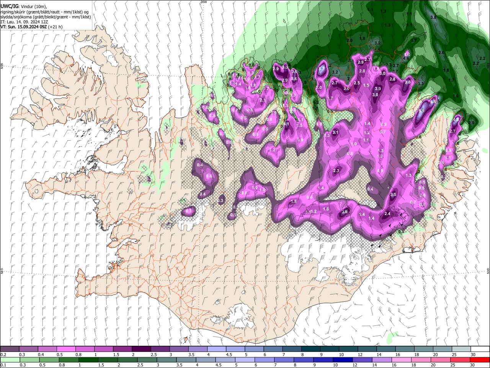
Task: Pick the rain legend swatch between 20 and 25
Action: 441,360
